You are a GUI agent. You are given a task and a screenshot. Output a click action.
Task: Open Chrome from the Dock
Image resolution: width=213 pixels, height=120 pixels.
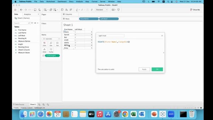click(125, 114)
